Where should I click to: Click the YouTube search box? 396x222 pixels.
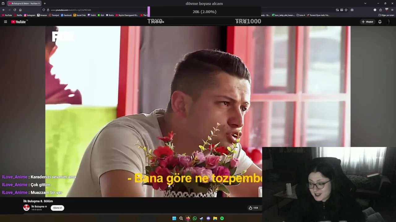click(x=195, y=22)
